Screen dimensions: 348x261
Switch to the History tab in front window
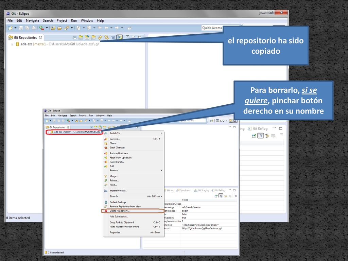point(169,190)
